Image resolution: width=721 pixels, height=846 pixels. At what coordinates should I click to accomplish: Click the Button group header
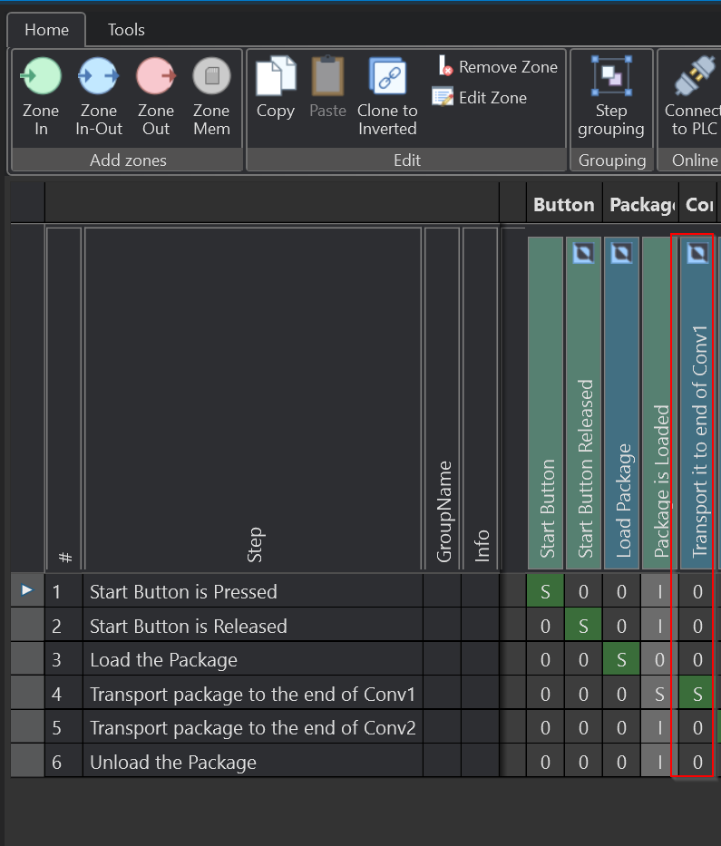(564, 205)
